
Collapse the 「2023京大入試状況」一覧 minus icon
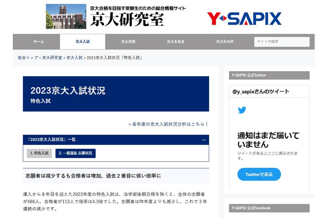point(204,140)
